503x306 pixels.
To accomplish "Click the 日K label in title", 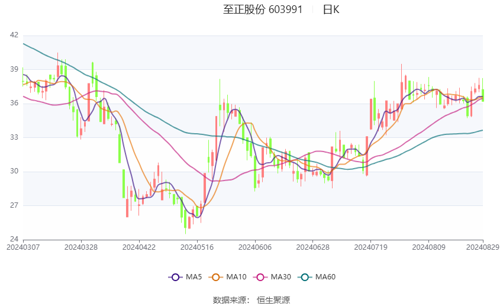I will point(331,9).
